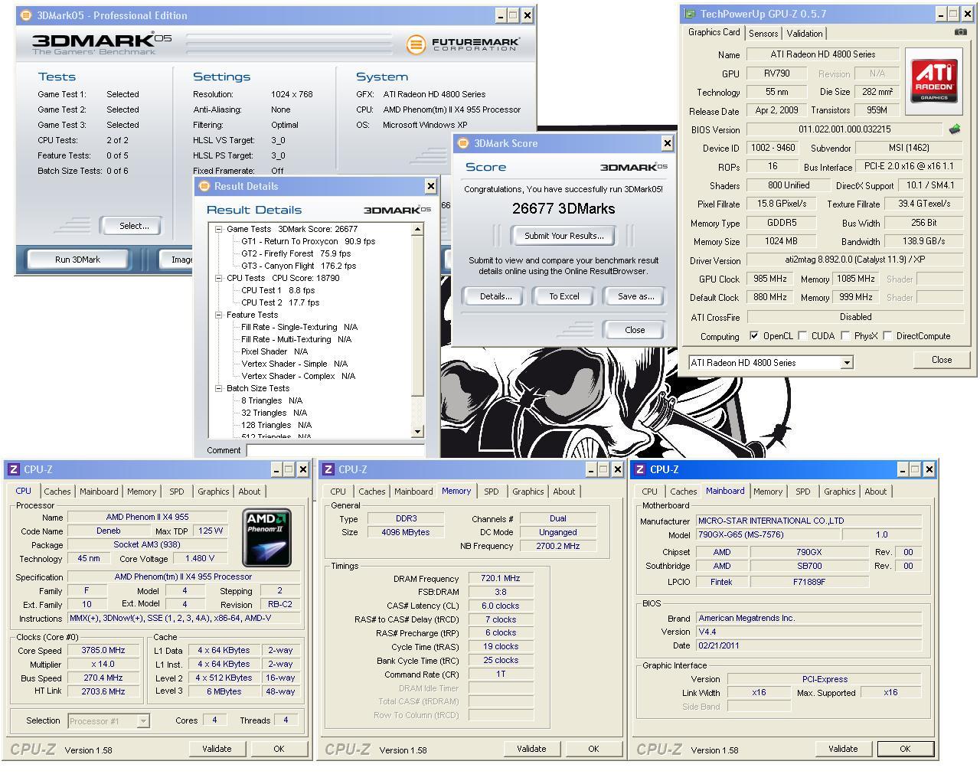Click the GPU-Z title bar icon
The height and width of the screenshot is (784, 980).
pos(690,14)
